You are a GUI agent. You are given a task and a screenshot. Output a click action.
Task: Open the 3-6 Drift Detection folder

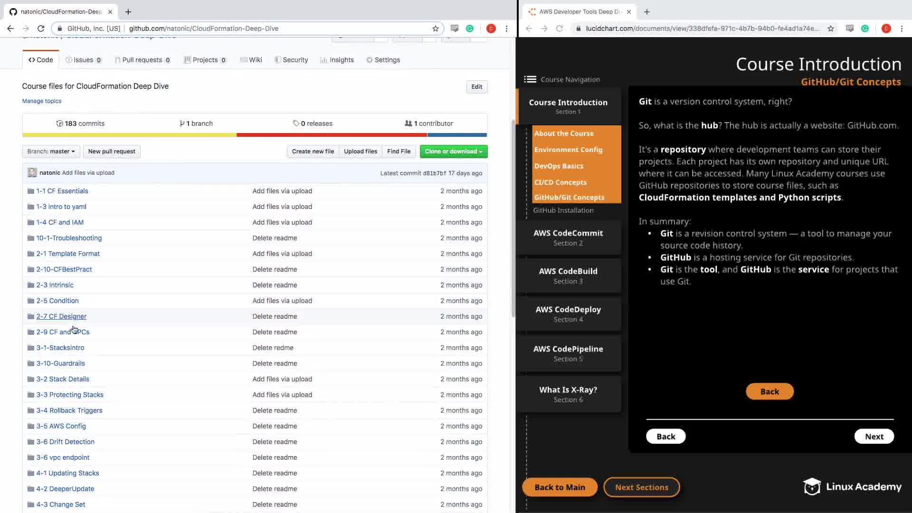(x=65, y=442)
